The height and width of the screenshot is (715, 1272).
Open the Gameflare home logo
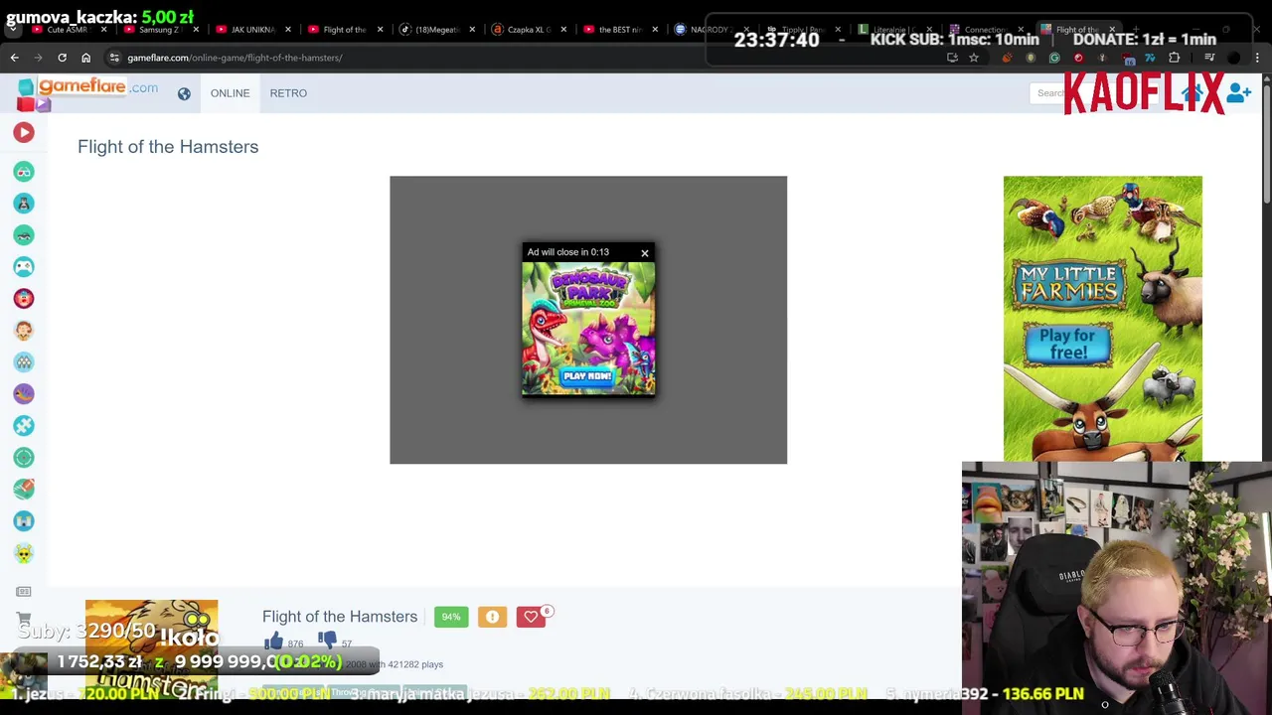coord(87,92)
